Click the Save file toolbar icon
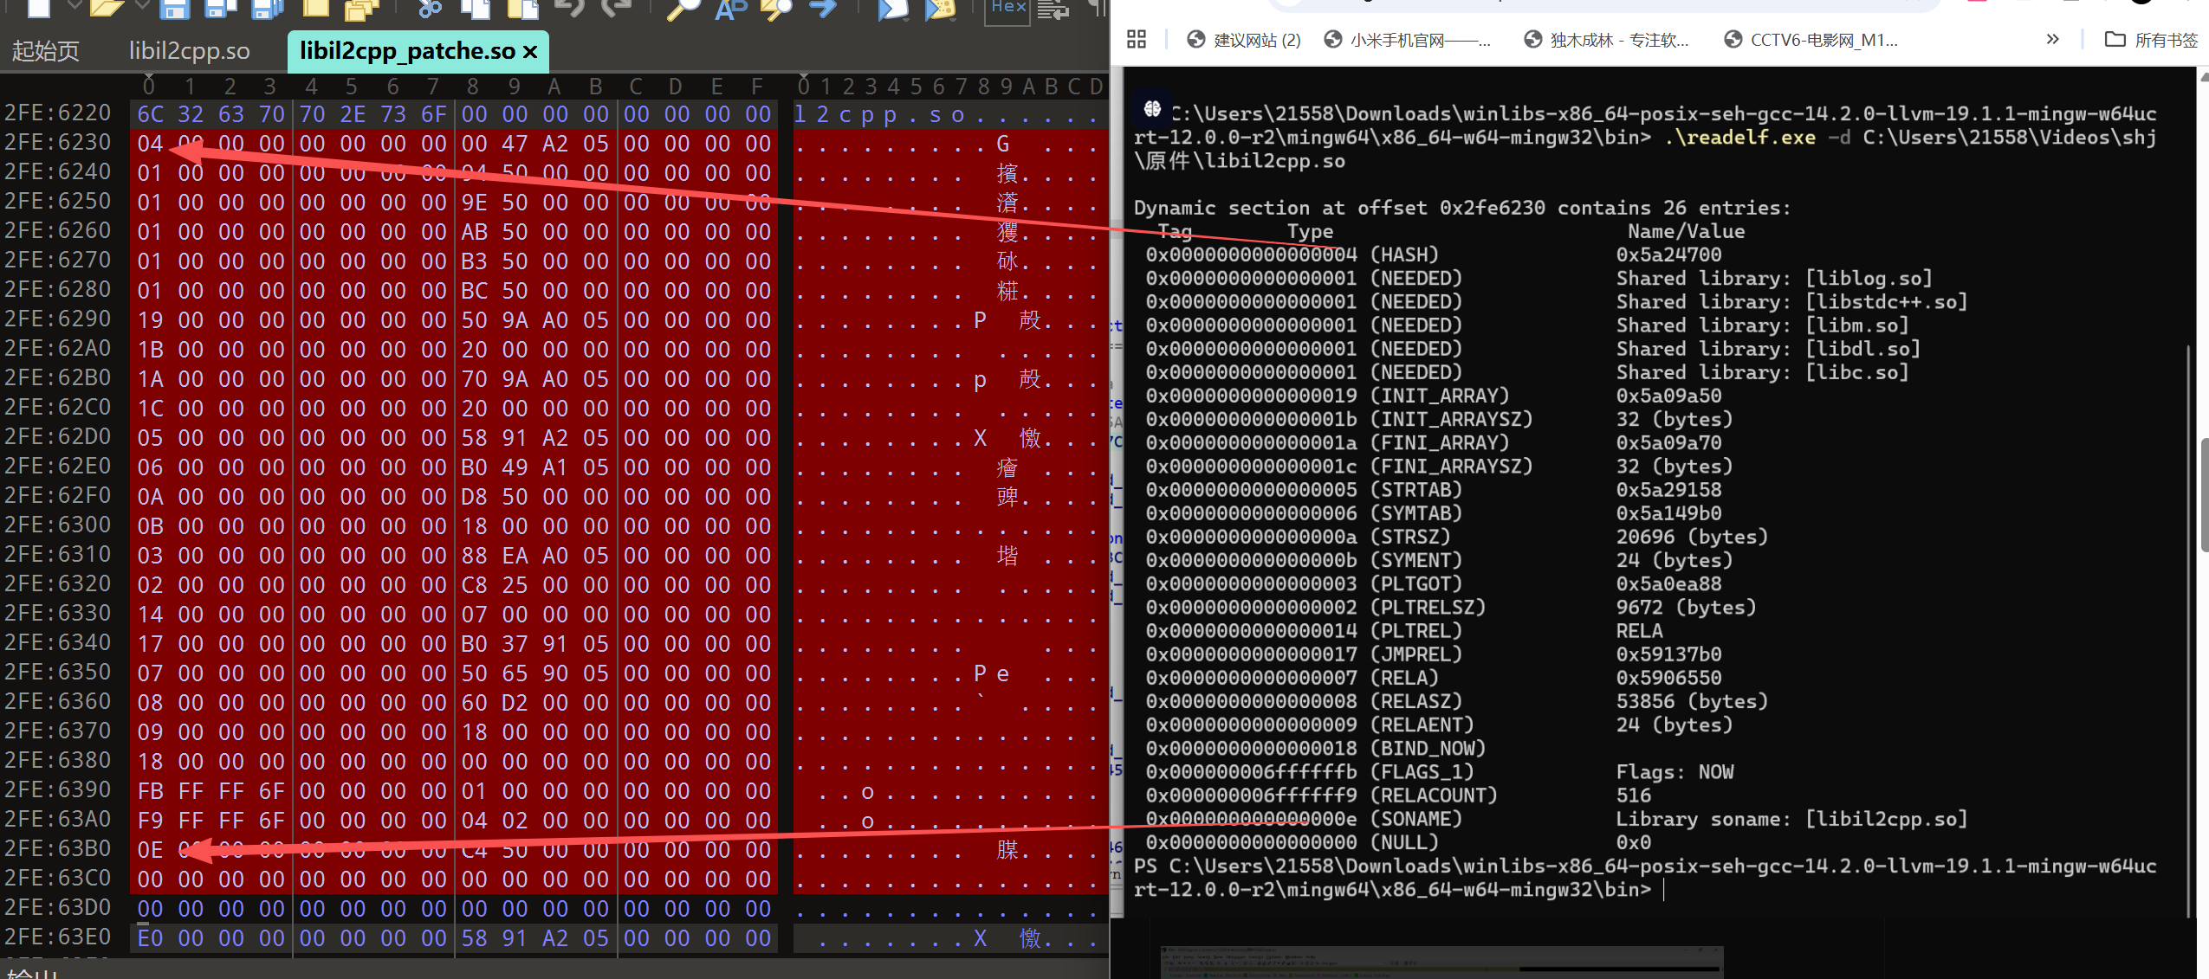The width and height of the screenshot is (2209, 979). coord(175,9)
